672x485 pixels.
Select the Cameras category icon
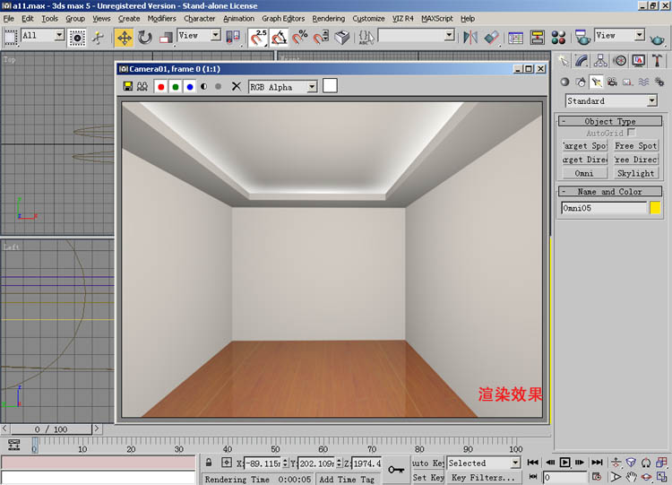click(x=613, y=82)
